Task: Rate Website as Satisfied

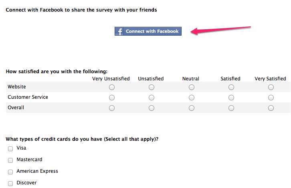Action: [231, 87]
